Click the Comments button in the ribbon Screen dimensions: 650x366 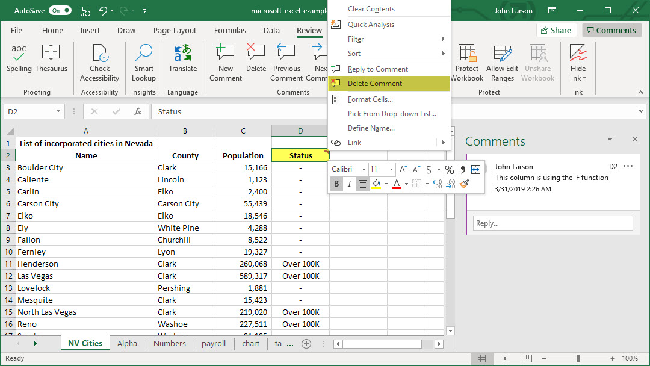tap(610, 30)
